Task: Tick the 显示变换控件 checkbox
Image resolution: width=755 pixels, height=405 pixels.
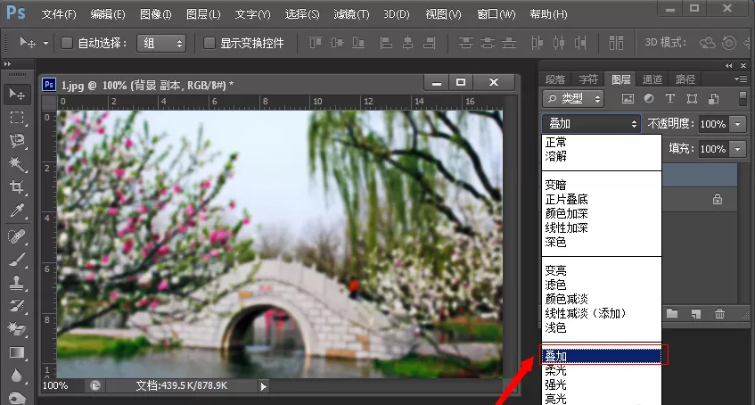Action: point(209,44)
